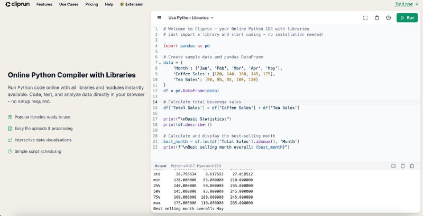Copy code with the editor clipboard icon

377,18
